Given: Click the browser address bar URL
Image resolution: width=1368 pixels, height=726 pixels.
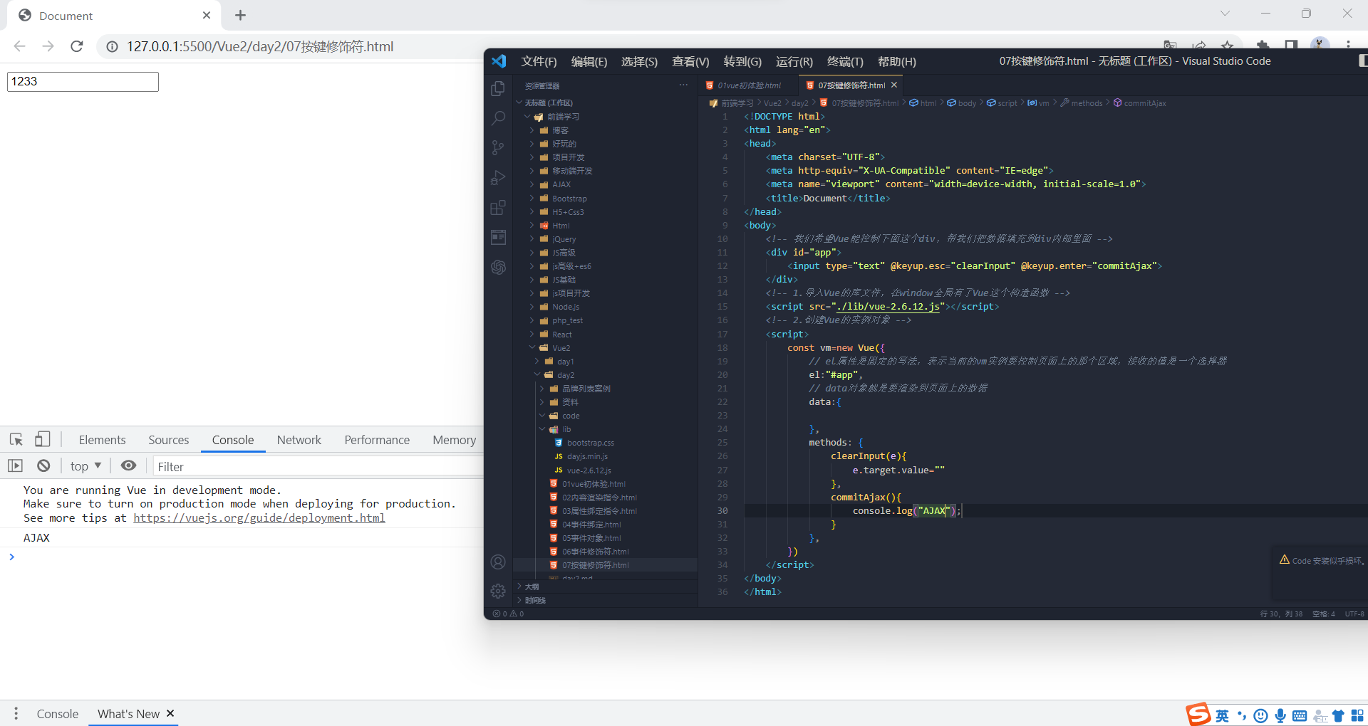Looking at the screenshot, I should pyautogui.click(x=260, y=46).
